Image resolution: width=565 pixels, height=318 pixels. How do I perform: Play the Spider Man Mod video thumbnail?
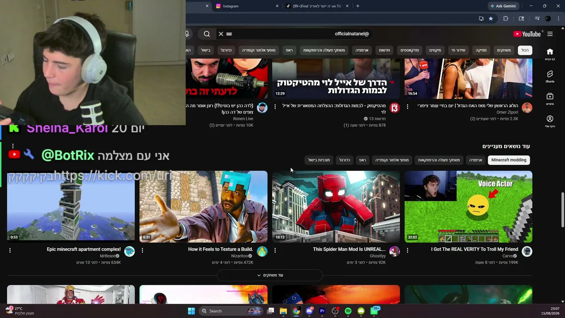(x=336, y=207)
